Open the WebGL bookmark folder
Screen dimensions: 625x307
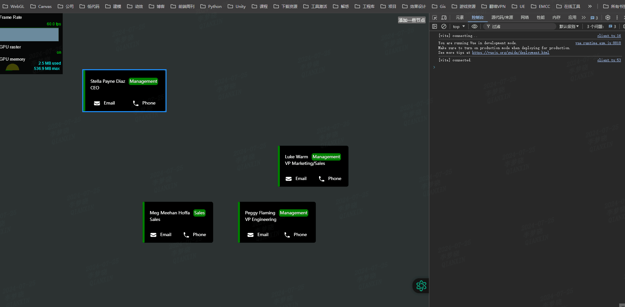14,6
